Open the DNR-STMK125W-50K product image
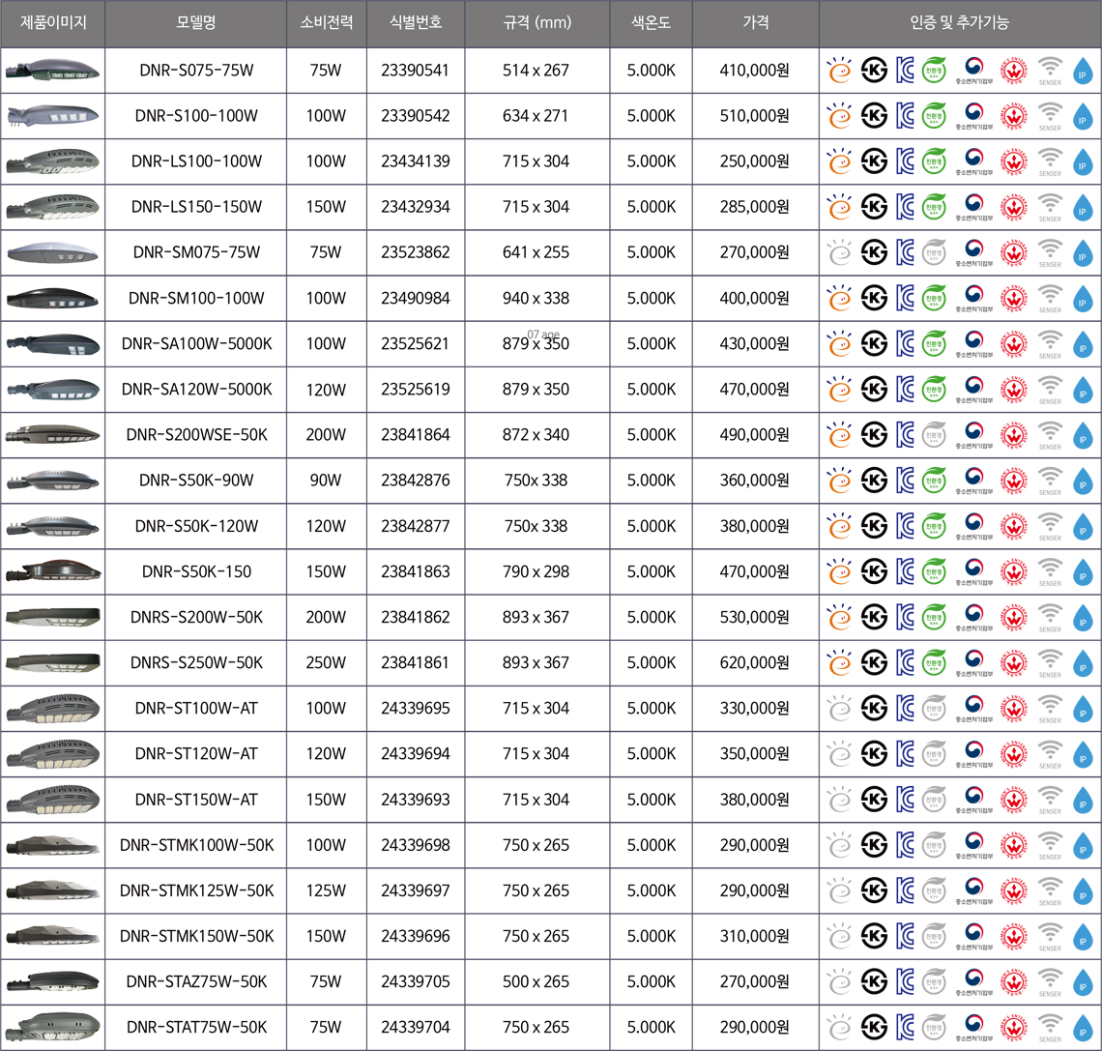Screen dimensions: 1102x1051 [53, 890]
